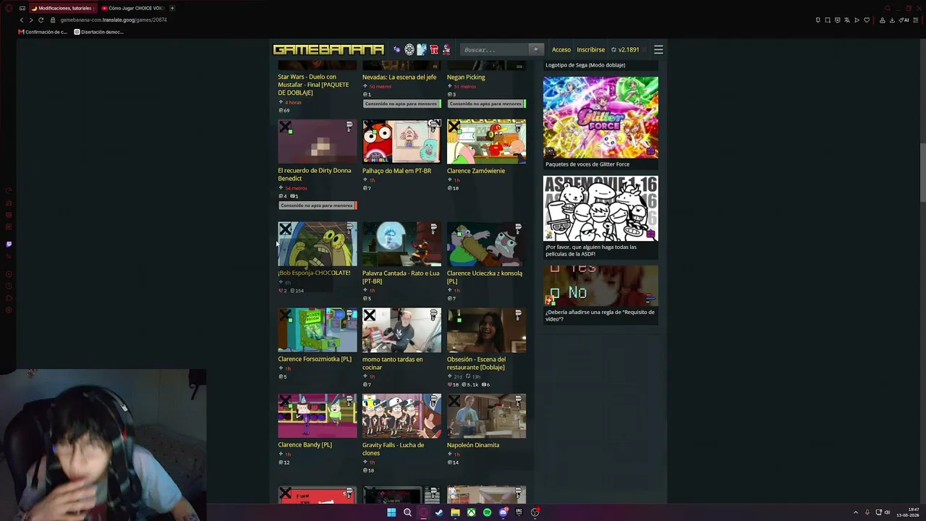The image size is (926, 521).
Task: Click the taskbar clock showing 19:47
Action: pyautogui.click(x=908, y=512)
